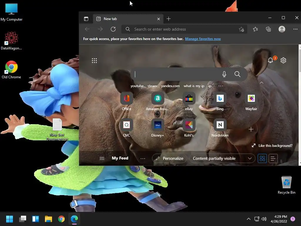
Task: Add a new quick link site
Action: (x=251, y=129)
